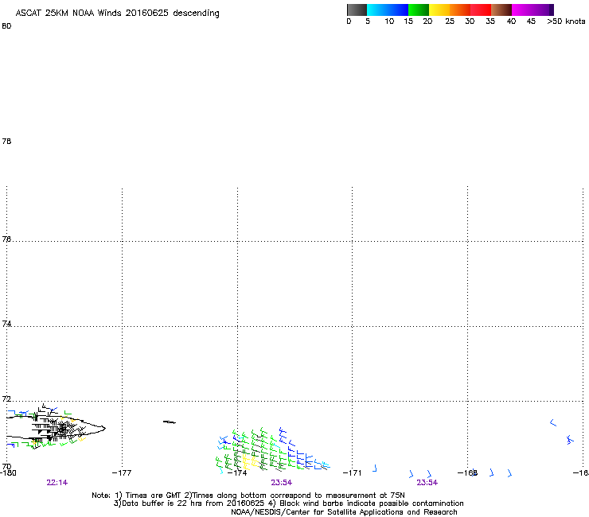Click the yellow wind barbs near -174
This screenshot has width=589, height=517.
click(x=251, y=461)
